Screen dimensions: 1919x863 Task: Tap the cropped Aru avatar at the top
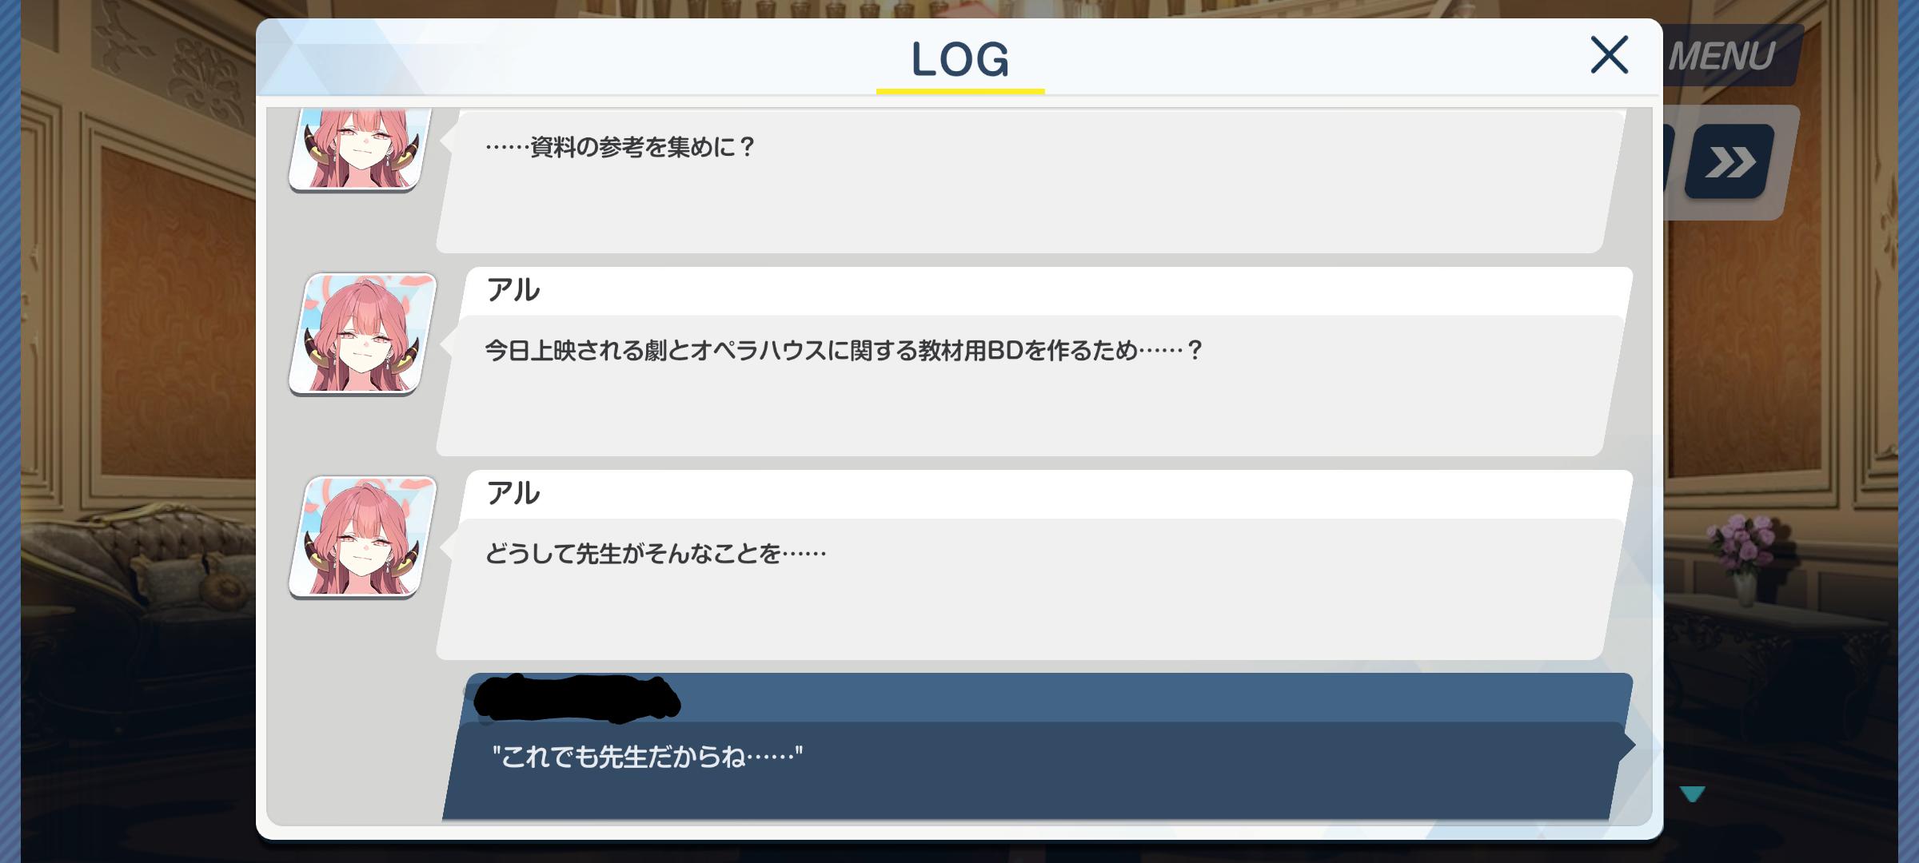tap(360, 149)
